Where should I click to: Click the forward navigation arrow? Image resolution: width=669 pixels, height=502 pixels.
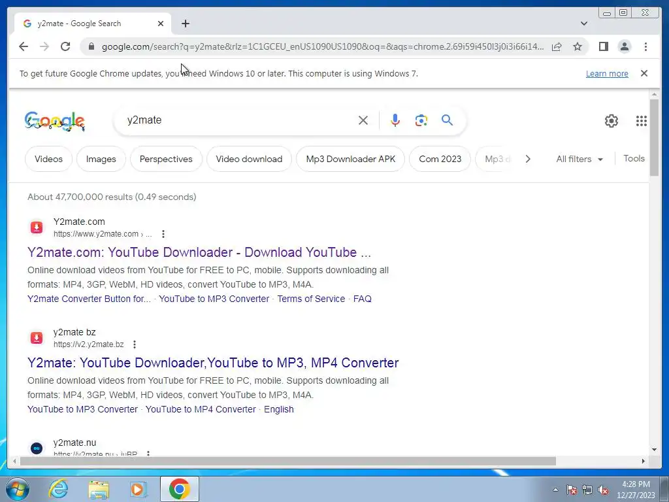tap(44, 46)
